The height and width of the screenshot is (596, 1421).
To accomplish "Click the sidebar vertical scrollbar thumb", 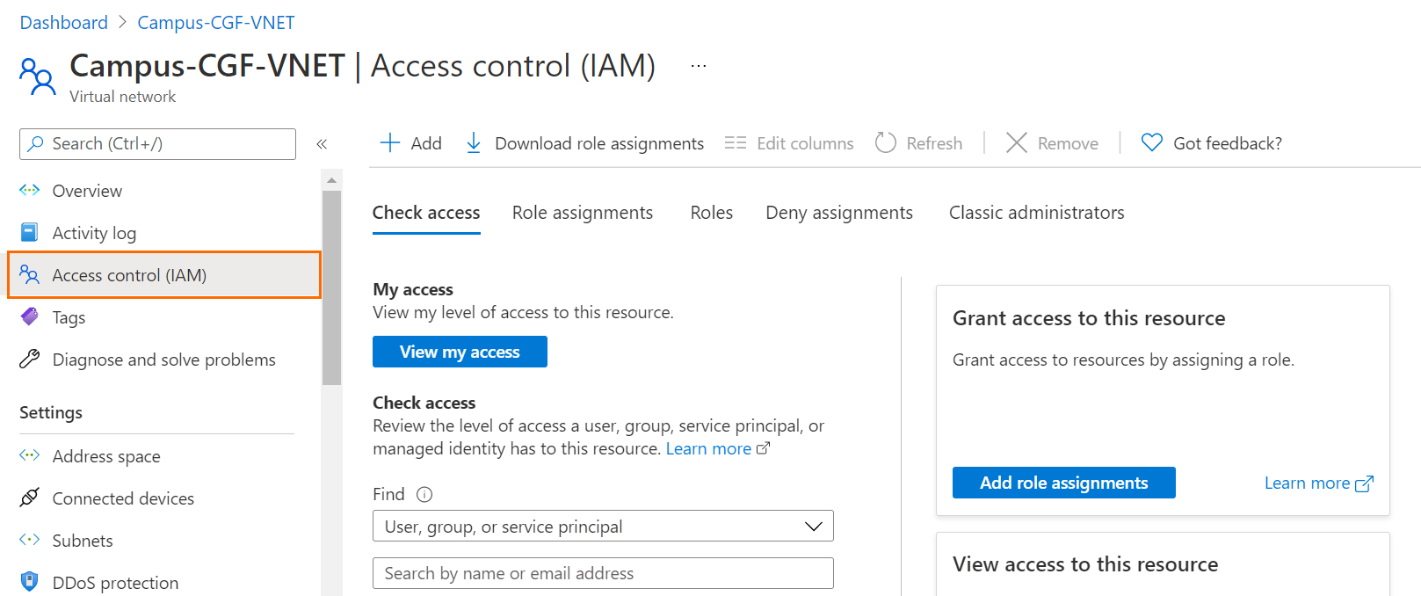I will [x=331, y=287].
